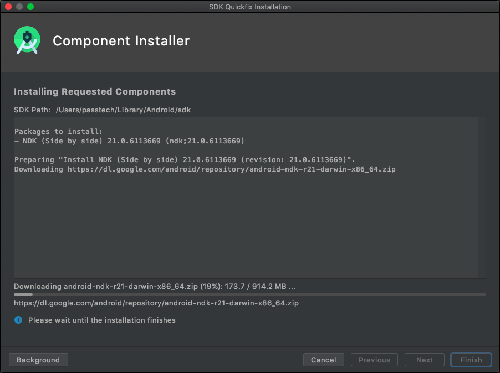Screen dimensions: 500x373
Task: Click the Packages to install log line
Action: (x=58, y=132)
